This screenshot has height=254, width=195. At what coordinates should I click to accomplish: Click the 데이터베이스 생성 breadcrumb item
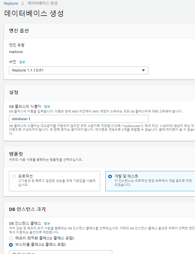[42, 3]
